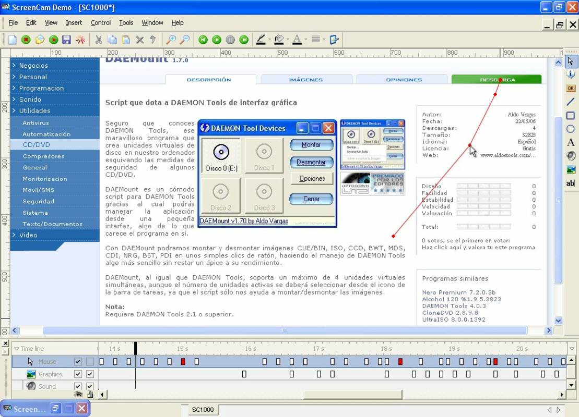Screen dimensions: 579x417
Task: Select the text 'A' tool in palette
Action: point(571,142)
